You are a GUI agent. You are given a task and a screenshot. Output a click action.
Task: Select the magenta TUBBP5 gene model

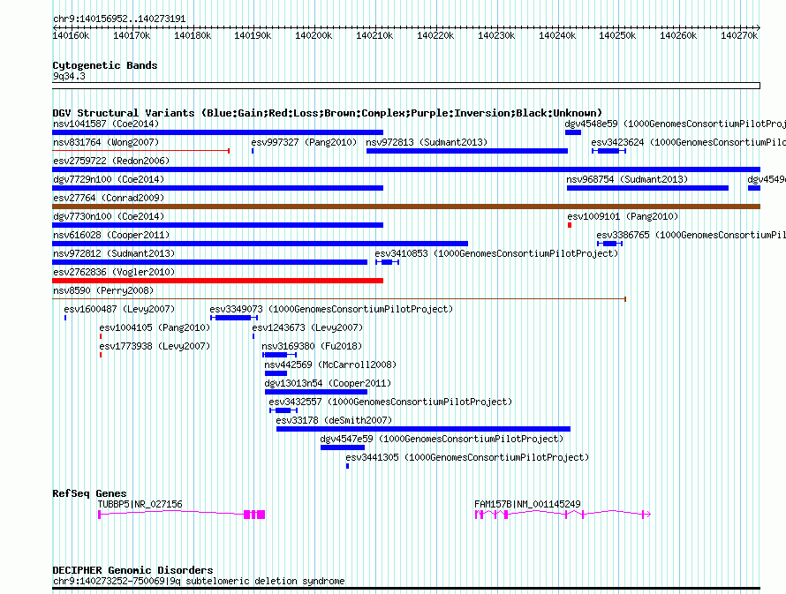[x=181, y=515]
